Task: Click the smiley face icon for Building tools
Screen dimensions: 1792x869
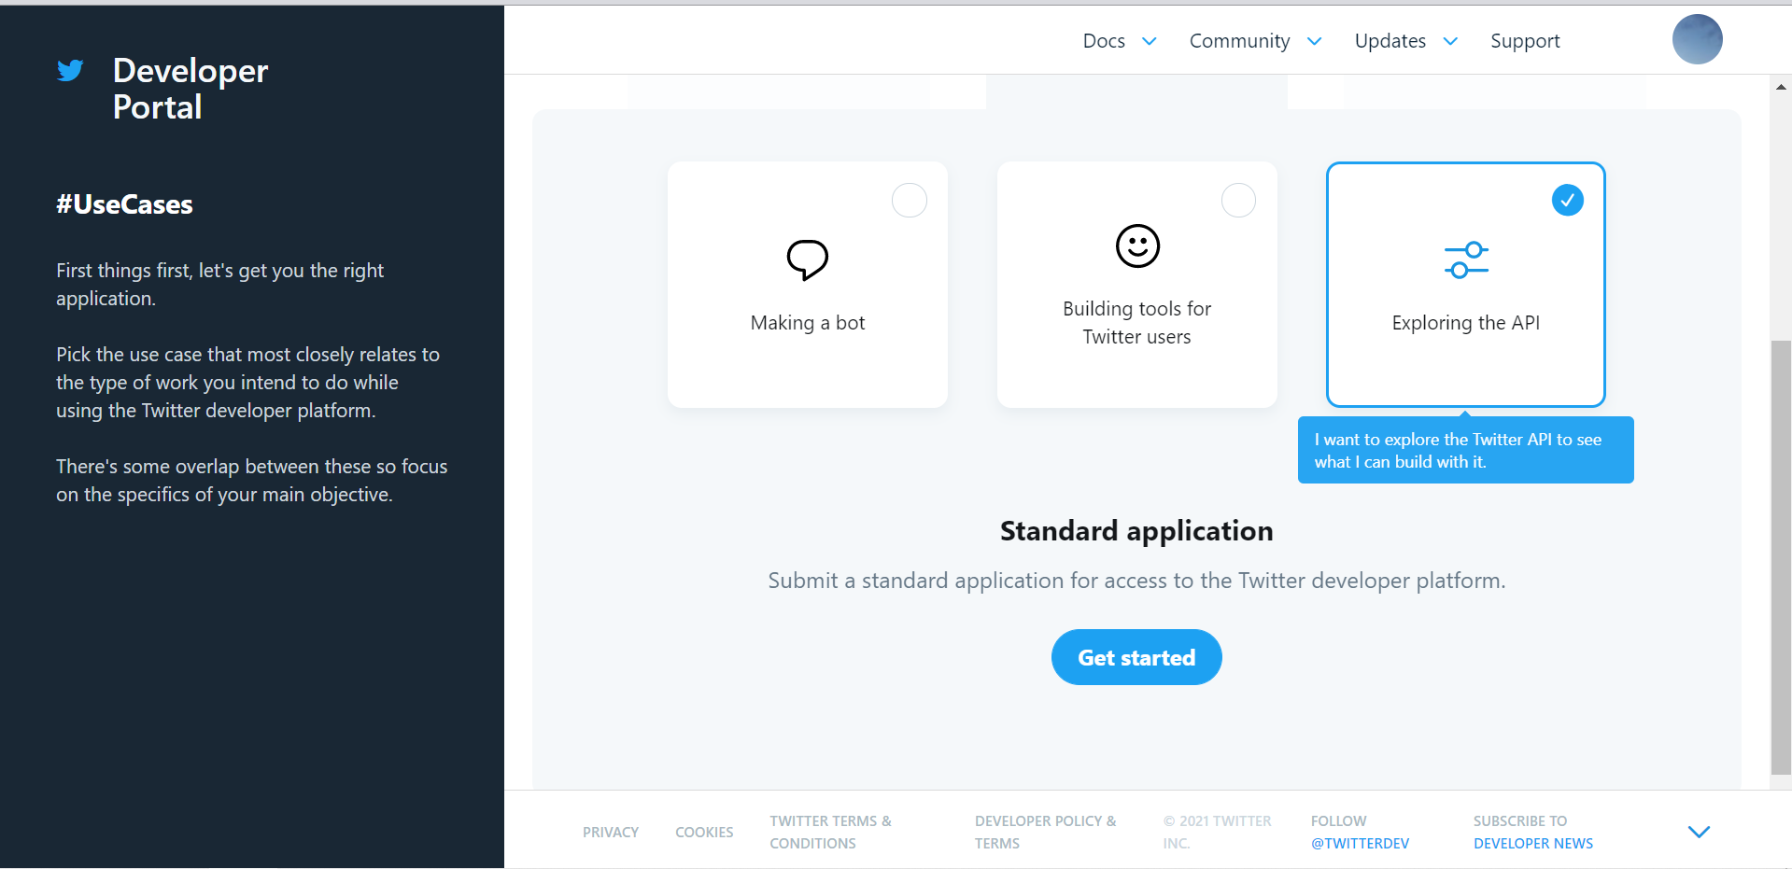Action: 1136,245
